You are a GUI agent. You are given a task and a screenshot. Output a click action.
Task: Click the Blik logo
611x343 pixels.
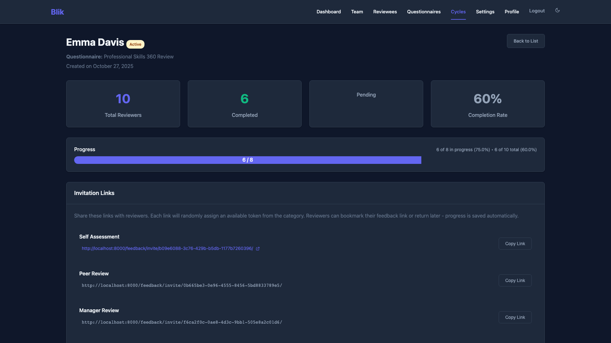pos(57,12)
